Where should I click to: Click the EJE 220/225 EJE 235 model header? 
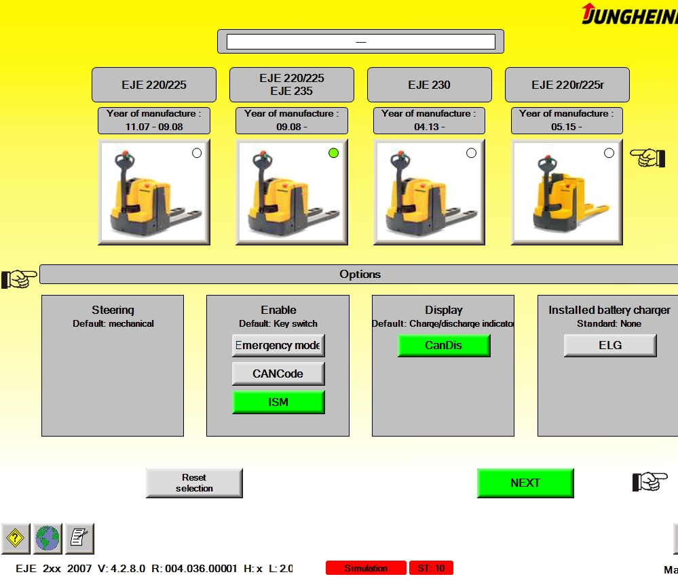[x=291, y=84]
